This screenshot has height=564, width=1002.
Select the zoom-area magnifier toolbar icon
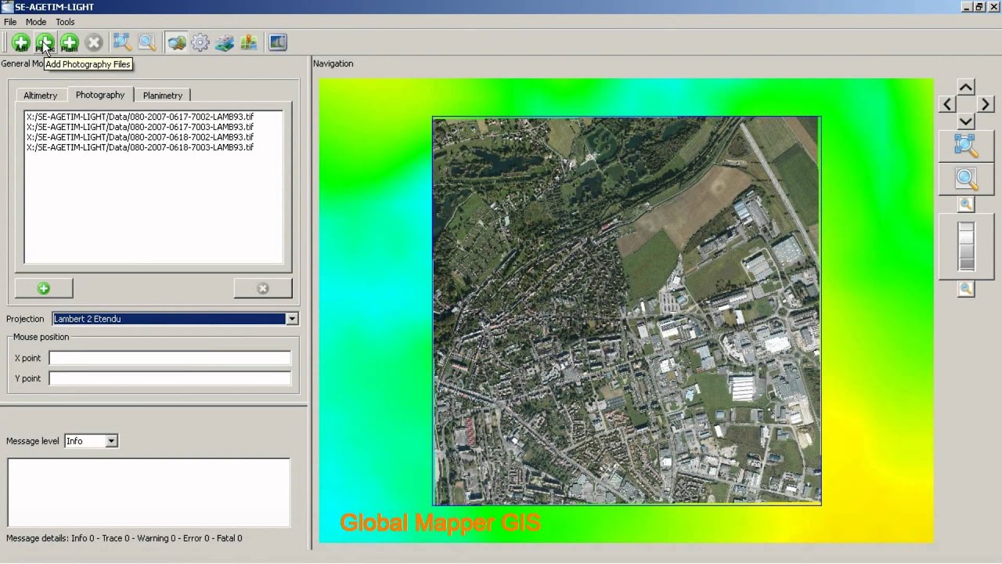coord(146,42)
